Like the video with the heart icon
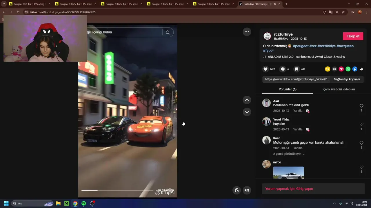 [x=265, y=69]
